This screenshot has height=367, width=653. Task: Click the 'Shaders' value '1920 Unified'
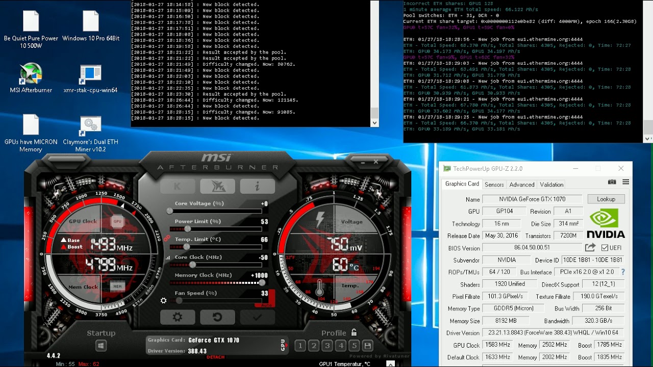(510, 284)
